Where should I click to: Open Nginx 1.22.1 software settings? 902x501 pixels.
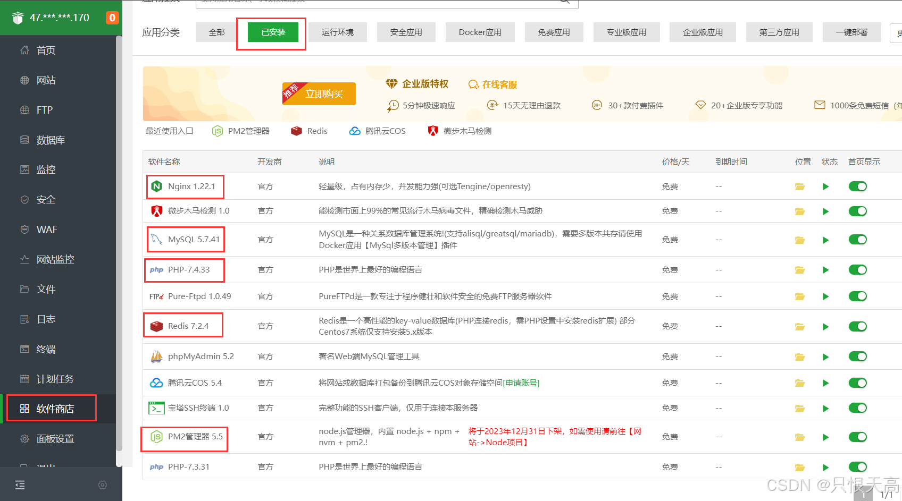click(x=191, y=186)
